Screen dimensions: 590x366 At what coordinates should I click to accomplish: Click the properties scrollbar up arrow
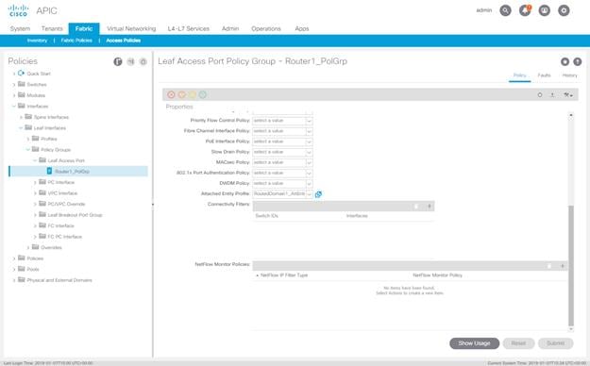(x=571, y=115)
